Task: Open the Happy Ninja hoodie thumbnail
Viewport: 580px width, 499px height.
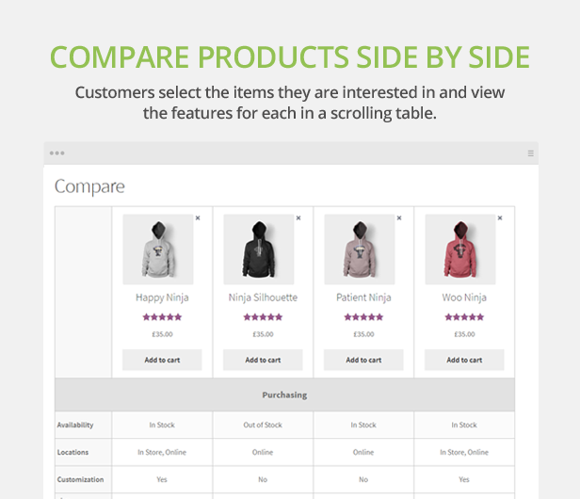Action: [x=158, y=249]
